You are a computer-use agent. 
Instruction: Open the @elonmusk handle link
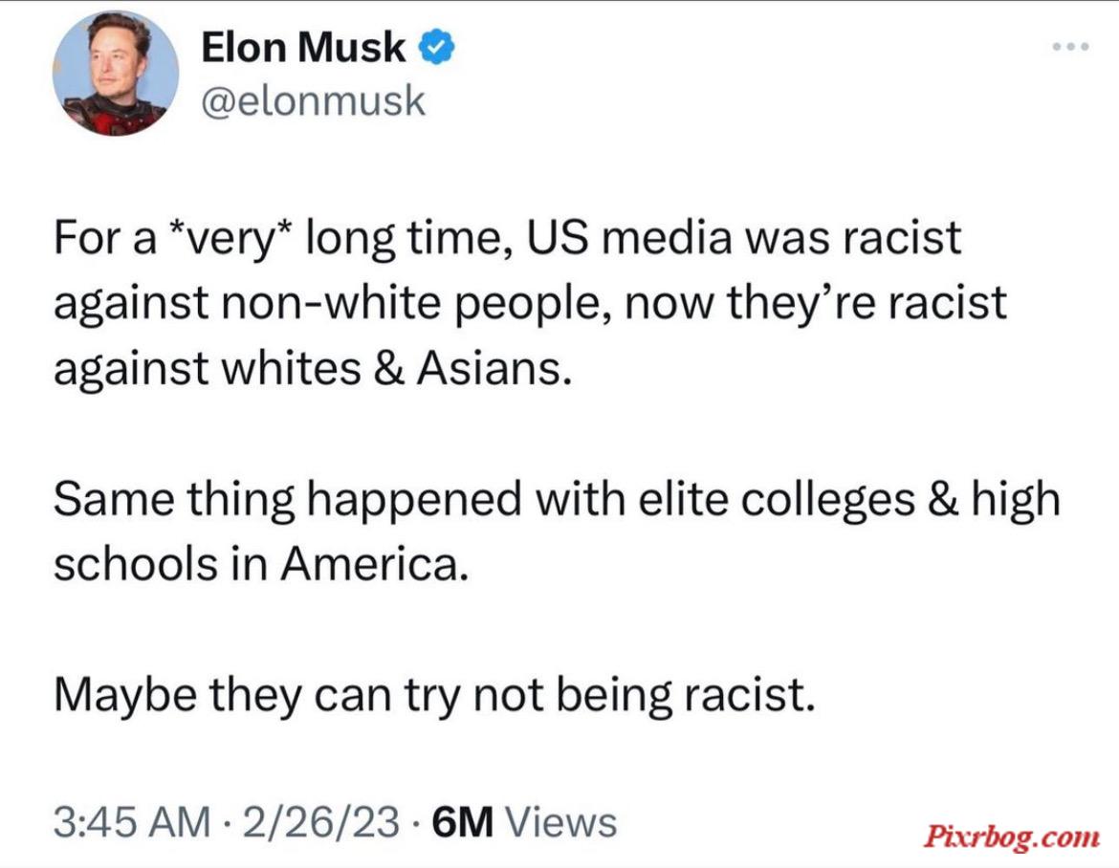pos(314,100)
